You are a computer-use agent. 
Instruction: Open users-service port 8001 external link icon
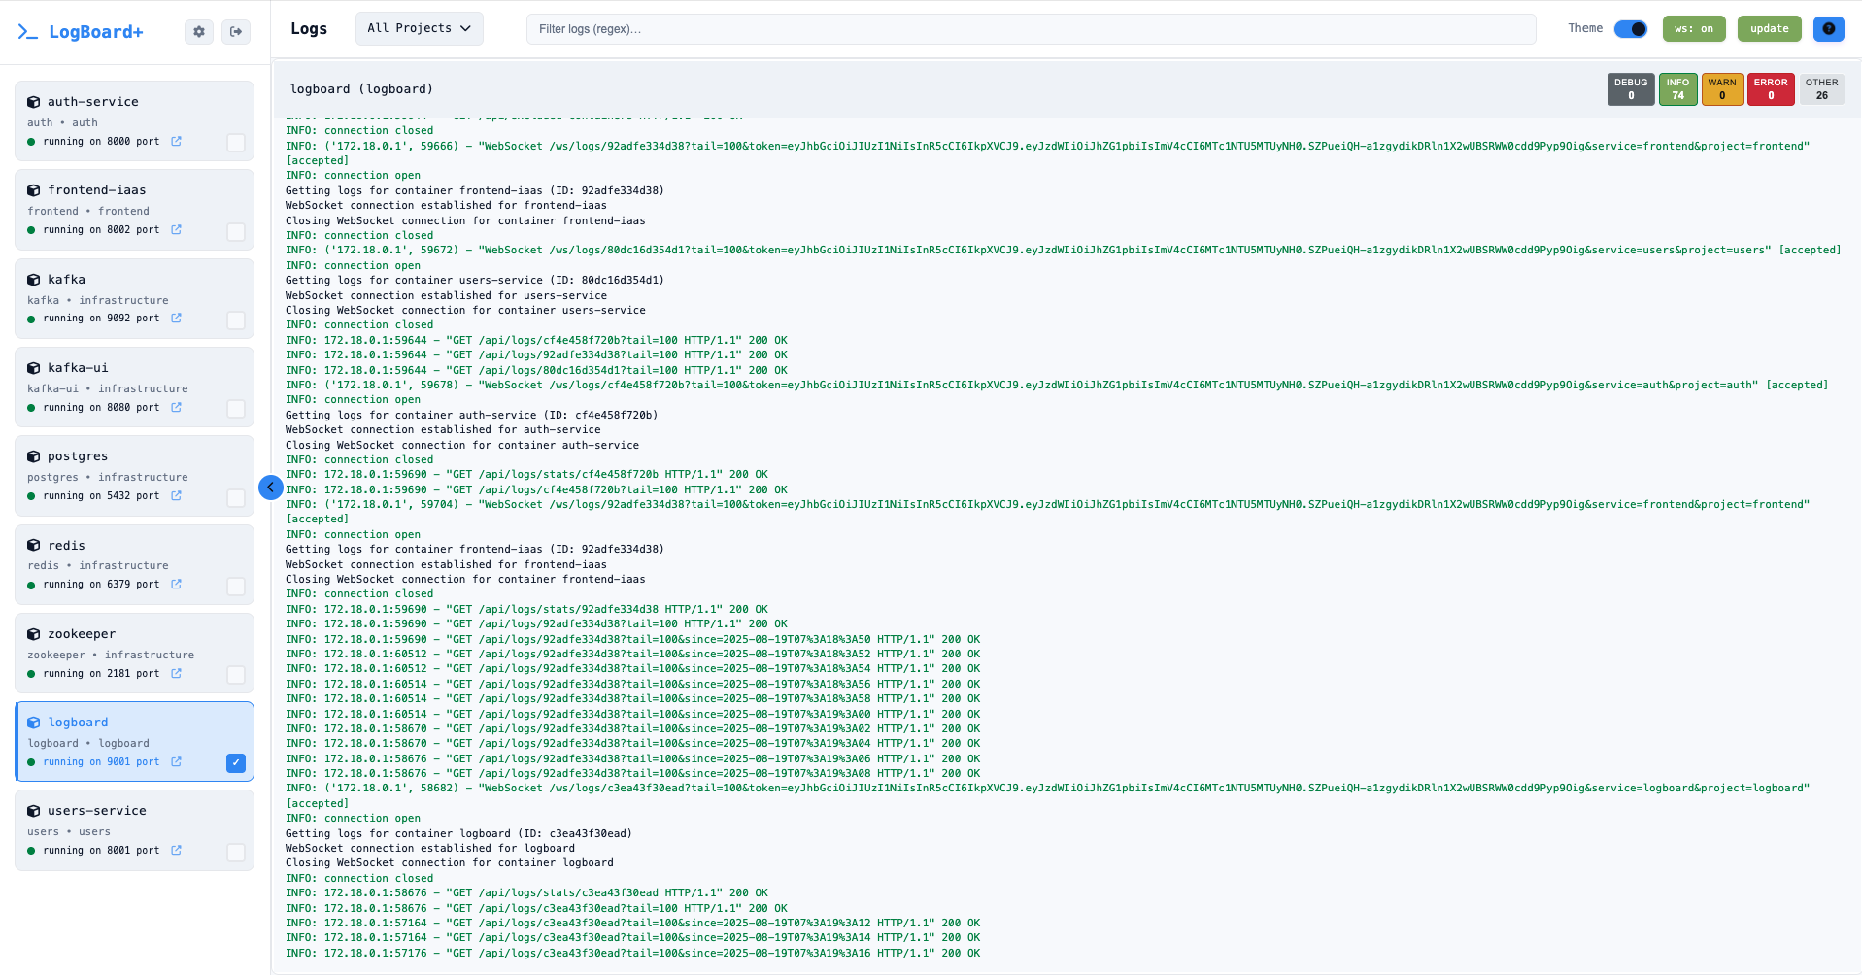(x=176, y=851)
